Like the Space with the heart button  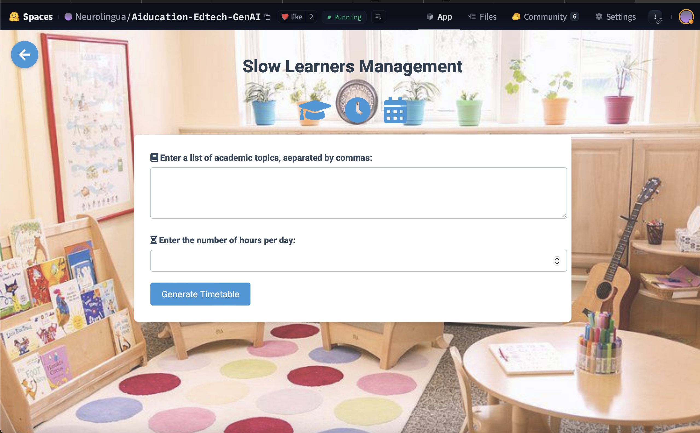pos(292,17)
